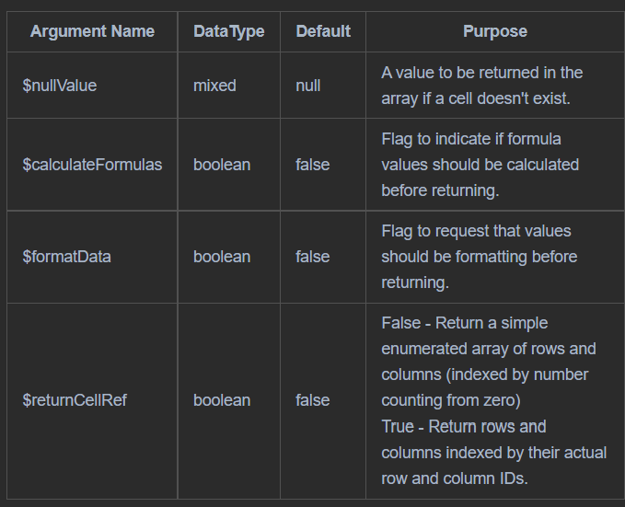Image resolution: width=625 pixels, height=507 pixels.
Task: Click the $nullValue purpose description text
Action: pyautogui.click(x=481, y=86)
